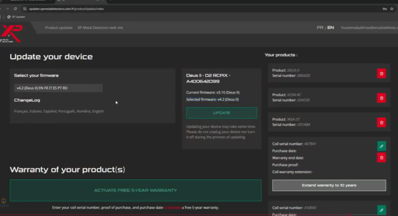This screenshot has height=216, width=398.
Task: Open site information icon beside the URL
Action: (x=24, y=9)
